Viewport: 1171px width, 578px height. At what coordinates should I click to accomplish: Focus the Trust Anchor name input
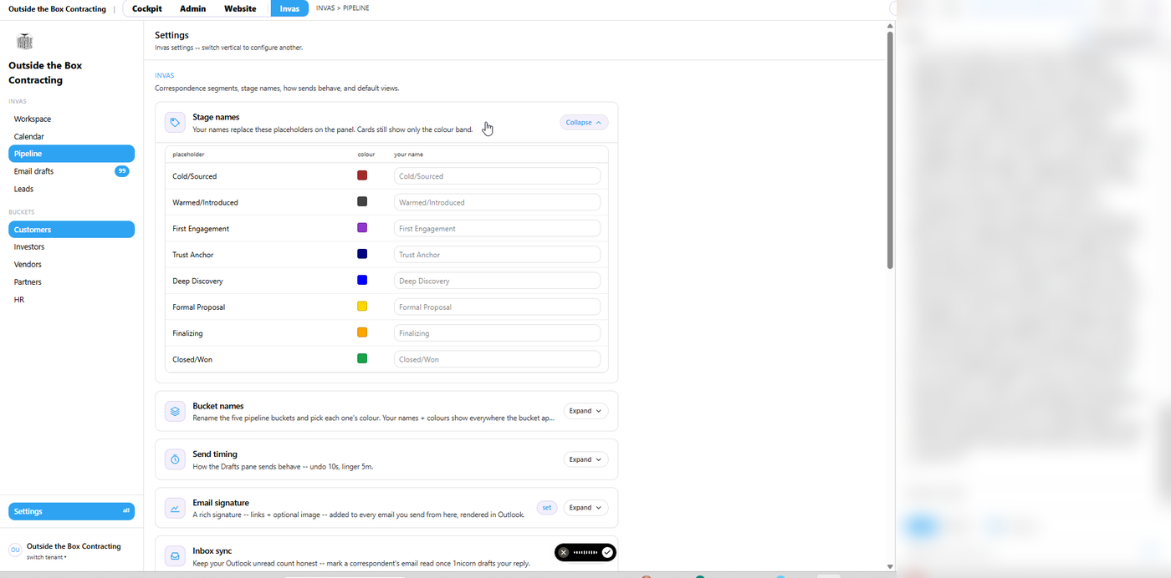[497, 255]
